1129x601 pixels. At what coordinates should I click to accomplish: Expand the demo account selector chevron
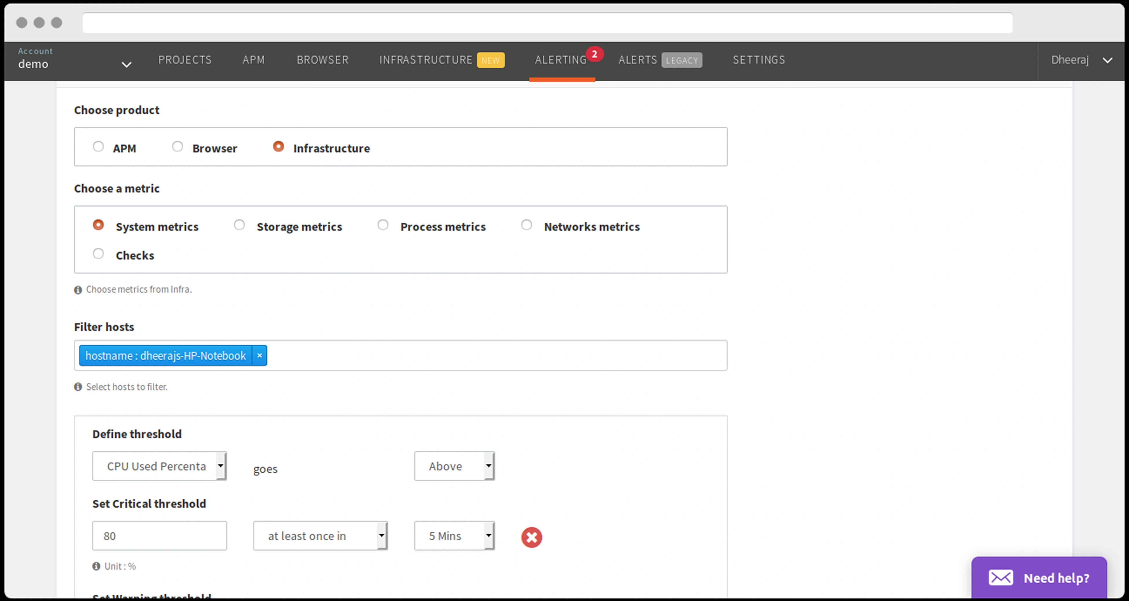tap(126, 64)
